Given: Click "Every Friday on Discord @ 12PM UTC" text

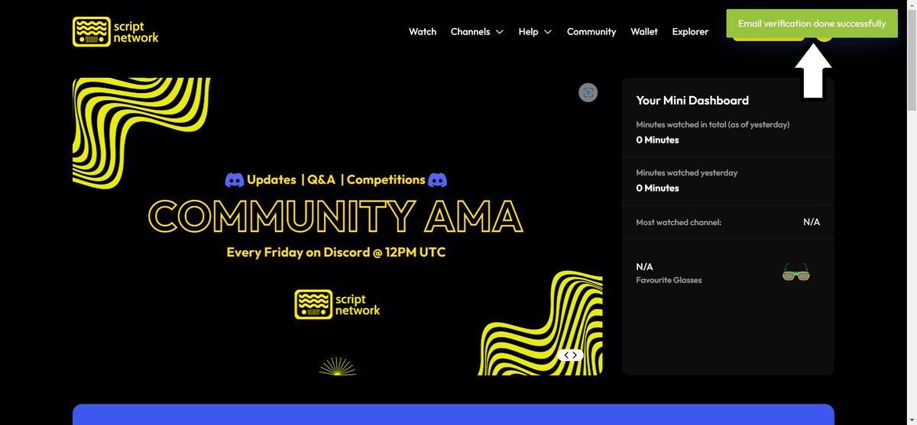Looking at the screenshot, I should (336, 252).
